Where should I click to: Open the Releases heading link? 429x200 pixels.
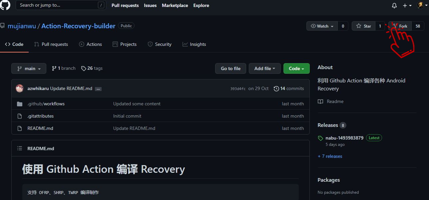328,125
